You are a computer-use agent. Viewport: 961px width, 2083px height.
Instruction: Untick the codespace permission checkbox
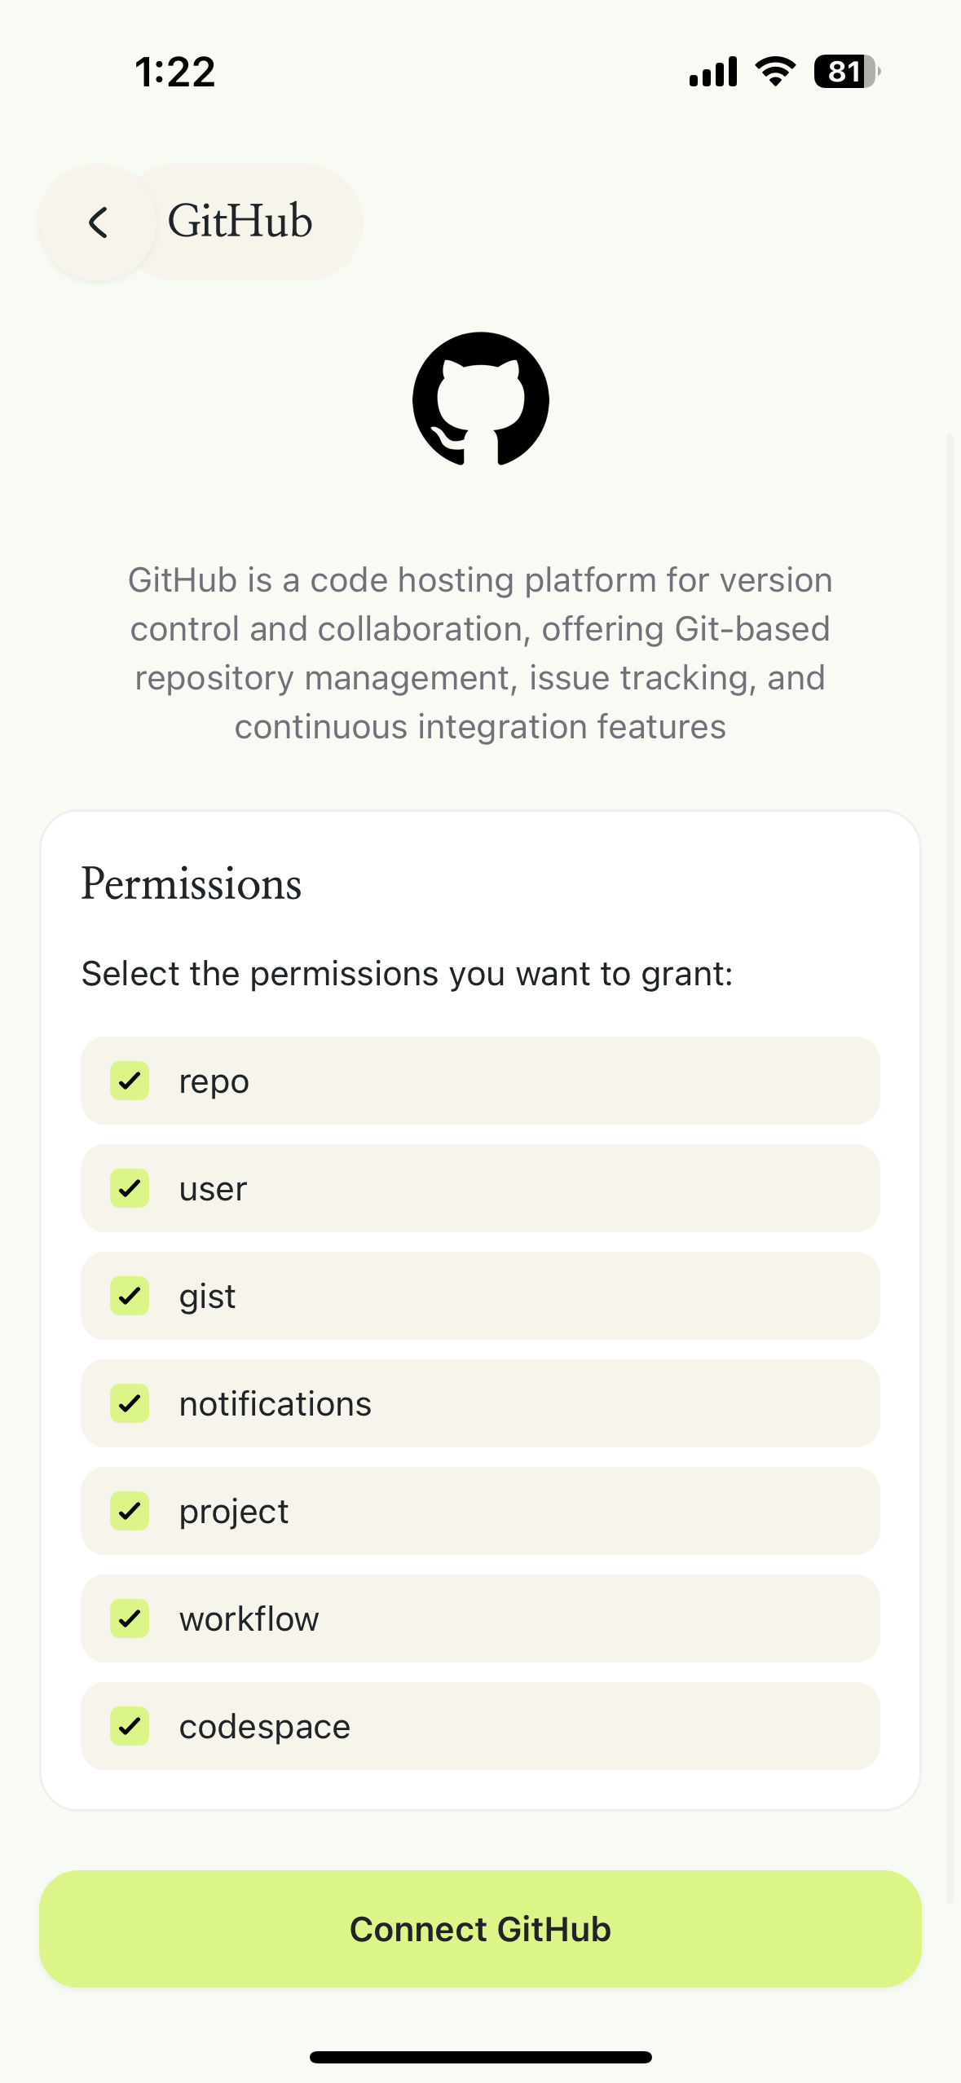point(130,1726)
